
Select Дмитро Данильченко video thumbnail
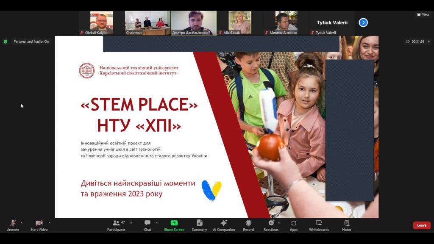(194, 23)
